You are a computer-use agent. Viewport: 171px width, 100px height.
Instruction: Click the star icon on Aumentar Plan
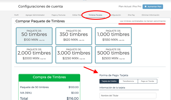tap(145, 6)
